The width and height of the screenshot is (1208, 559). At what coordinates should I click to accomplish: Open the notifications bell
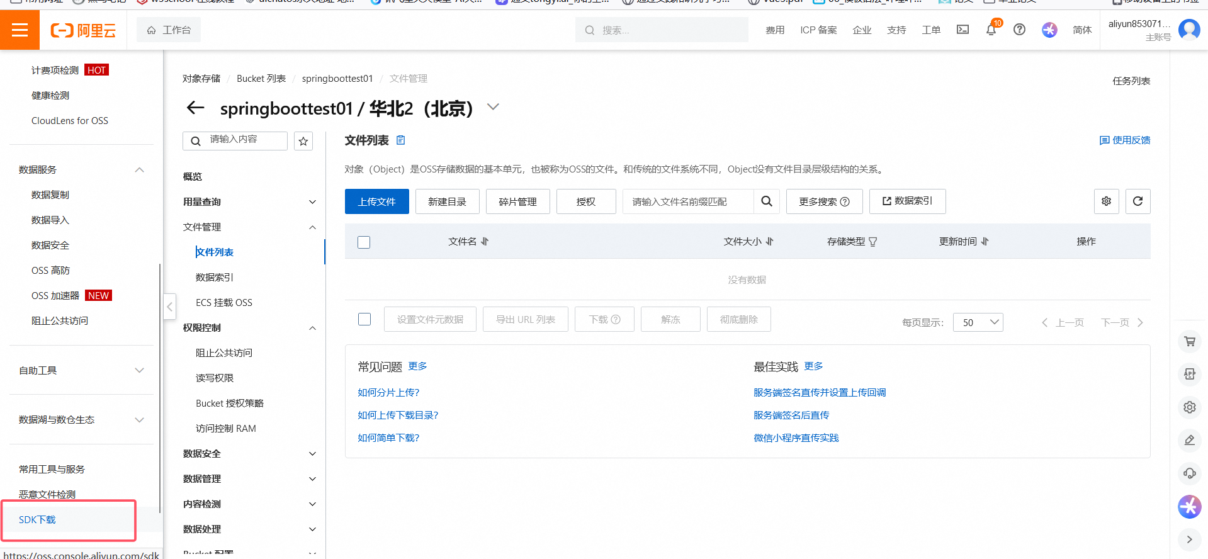[991, 30]
